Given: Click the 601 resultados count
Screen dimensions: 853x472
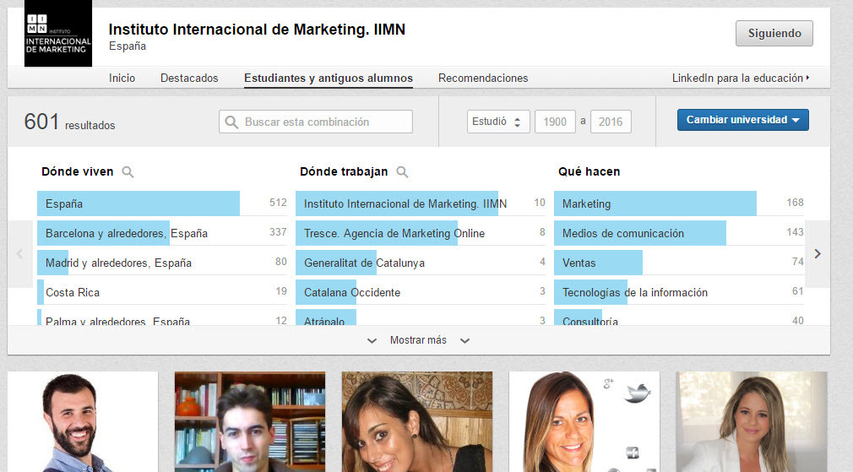Looking at the screenshot, I should pyautogui.click(x=69, y=122).
